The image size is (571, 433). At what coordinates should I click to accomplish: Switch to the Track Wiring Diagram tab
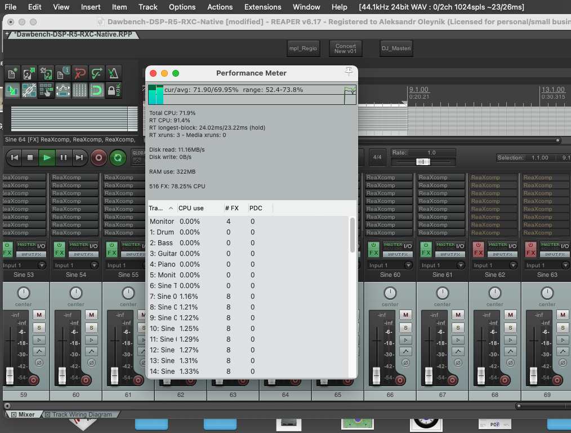click(82, 414)
